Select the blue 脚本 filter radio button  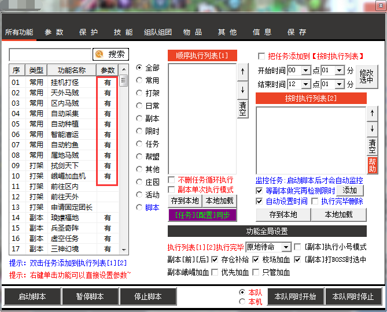(139, 207)
